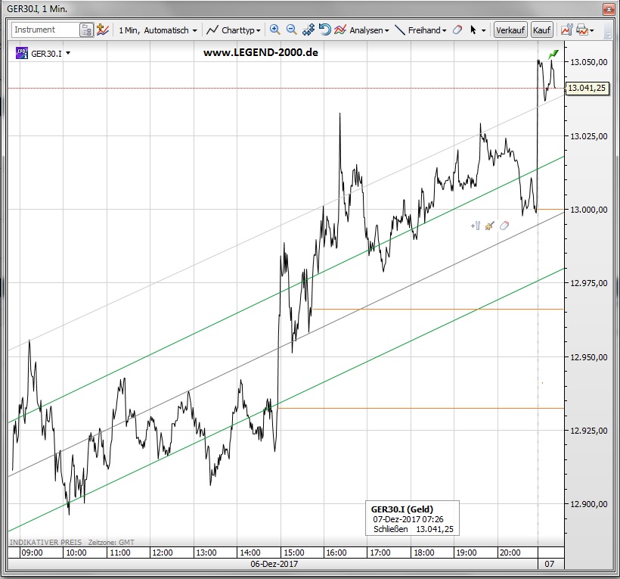
Task: Click the 15:00 time axis label
Action: pos(294,553)
